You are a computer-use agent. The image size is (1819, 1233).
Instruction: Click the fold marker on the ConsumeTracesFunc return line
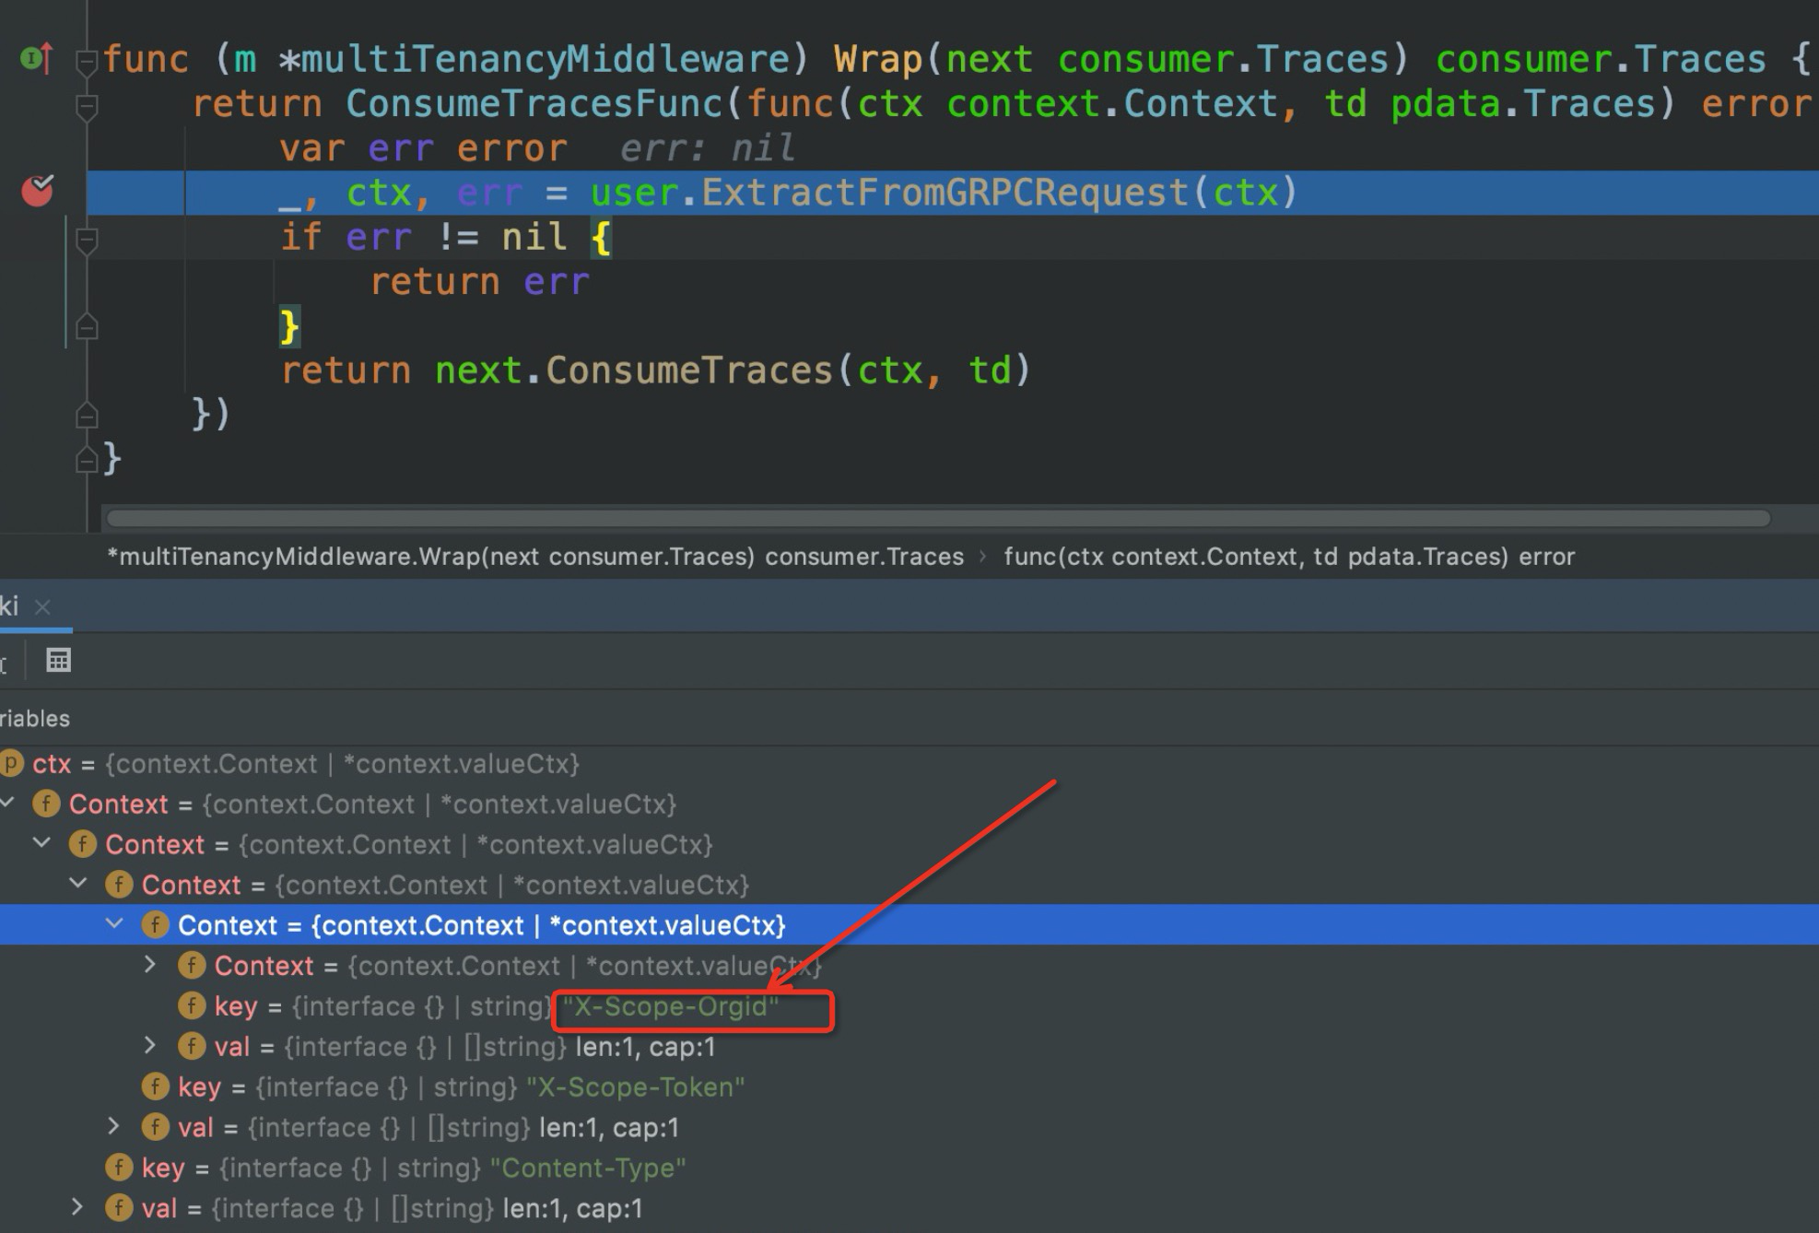point(87,107)
